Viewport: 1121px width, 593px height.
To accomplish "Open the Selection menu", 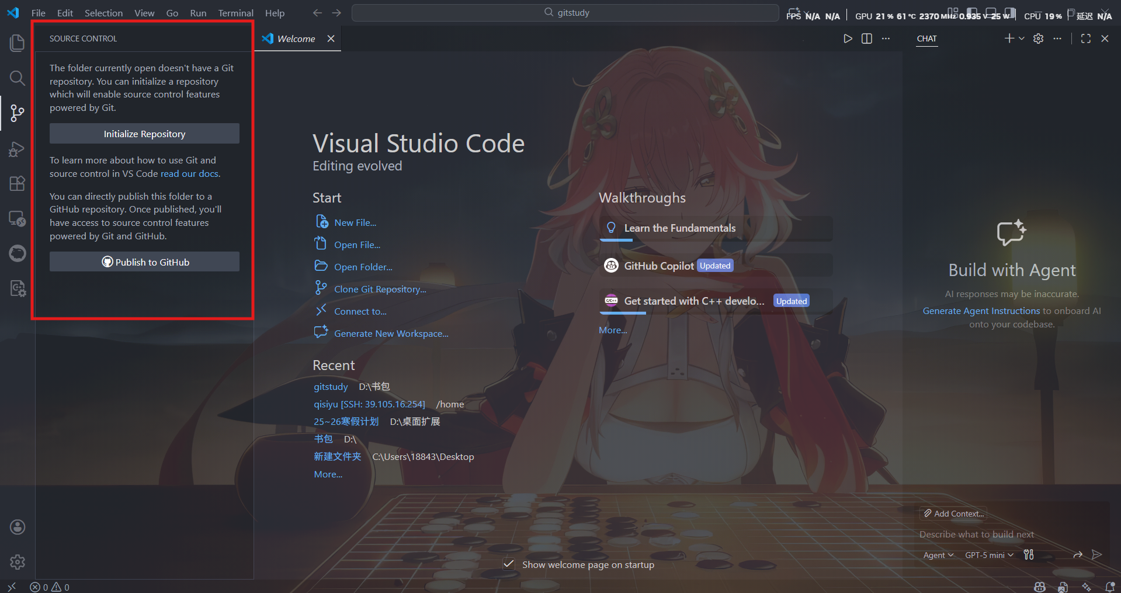I will [x=103, y=13].
